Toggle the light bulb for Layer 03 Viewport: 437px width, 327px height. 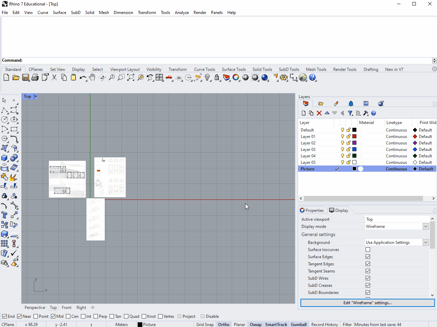[342, 150]
